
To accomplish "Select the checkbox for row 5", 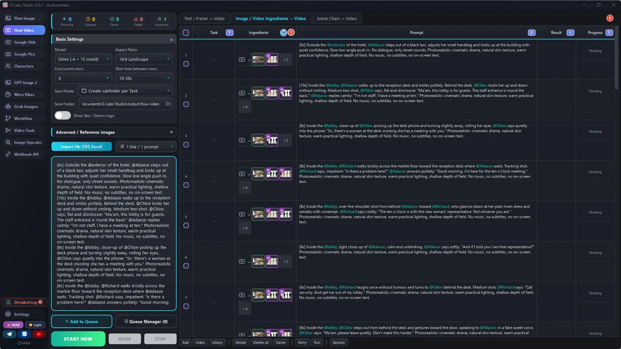I will pos(186,225).
